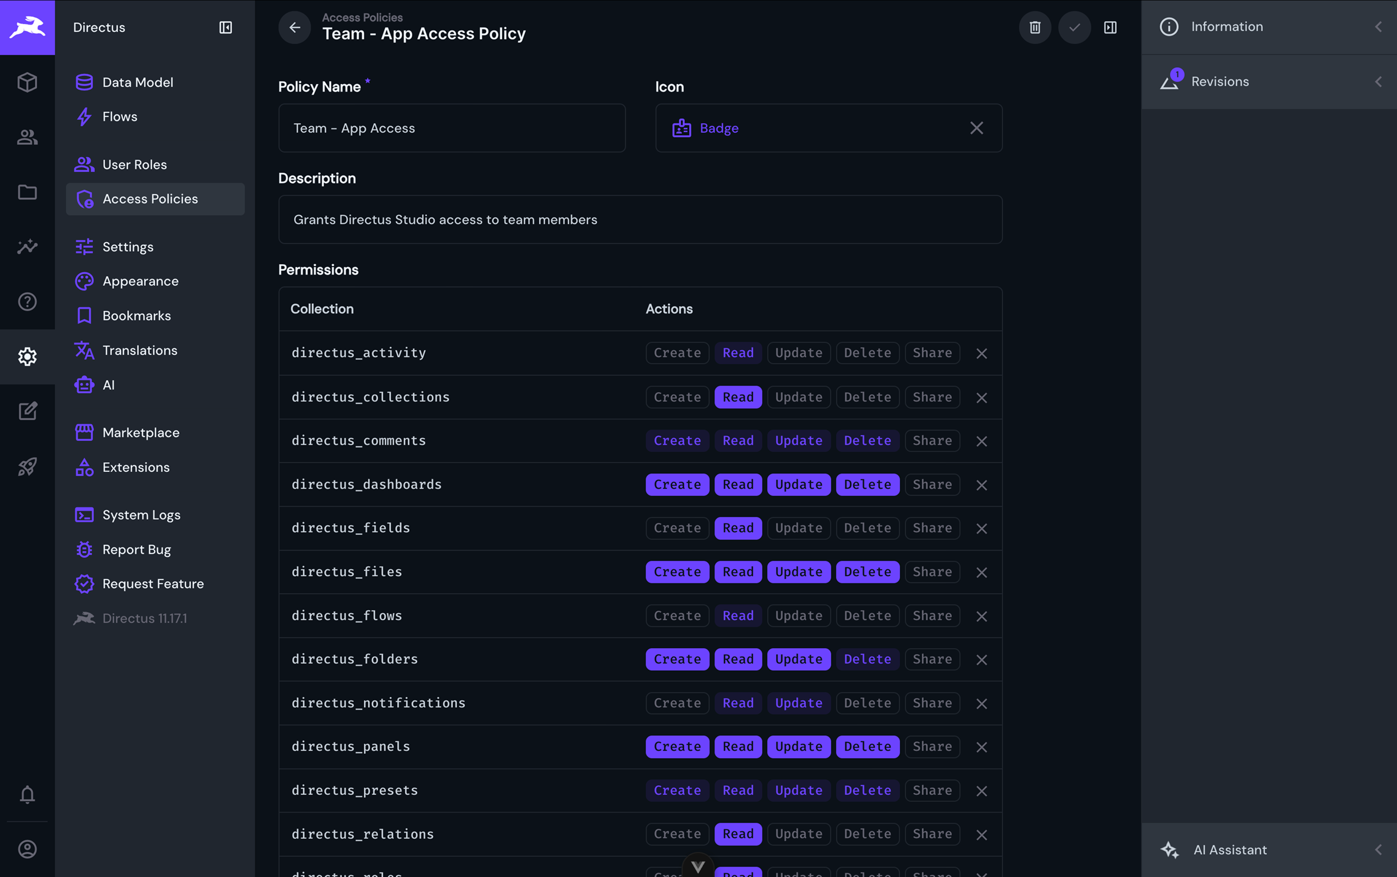
Task: Toggle Delete for directus_folders
Action: coord(867,659)
